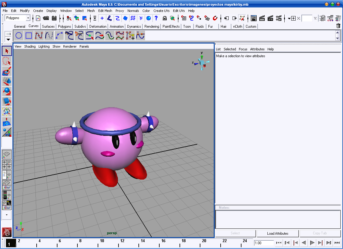Create a NURBS circle from shelf
The image size is (343, 249).
tap(19, 35)
